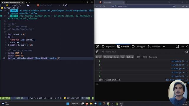Click the let count = 0 line

click(17, 34)
